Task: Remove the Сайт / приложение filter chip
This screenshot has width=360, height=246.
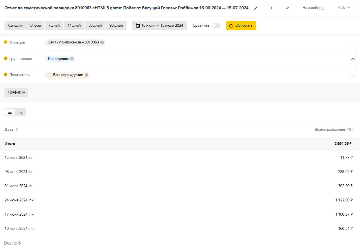Action: point(102,43)
